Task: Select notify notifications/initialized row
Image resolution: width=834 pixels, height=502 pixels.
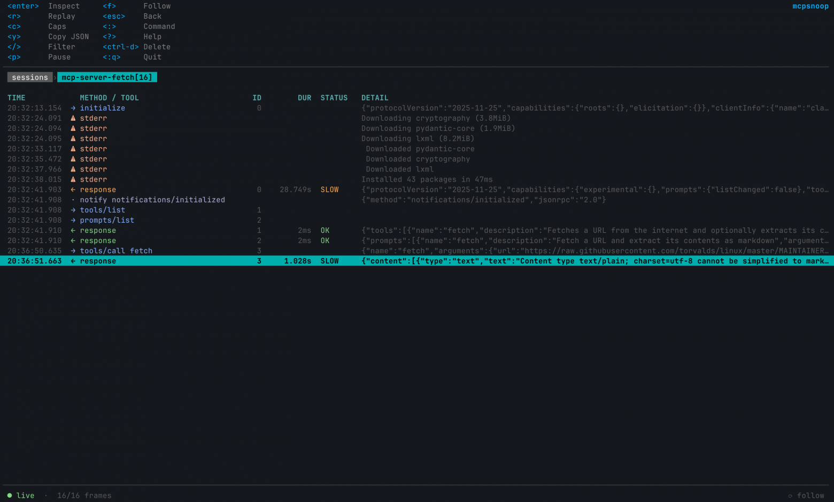Action: click(417, 200)
